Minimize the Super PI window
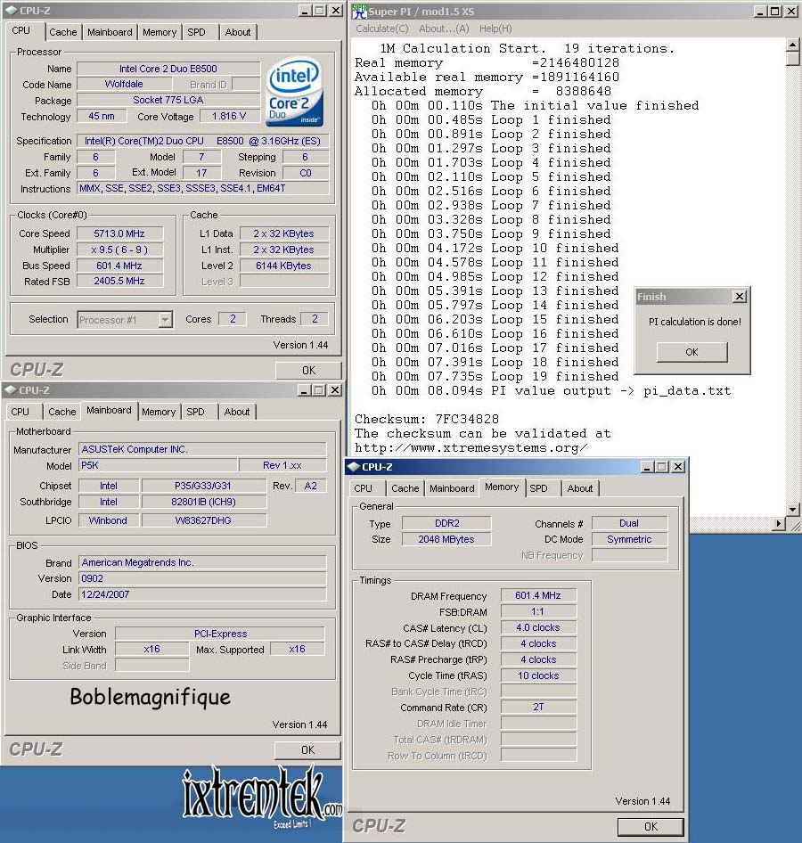This screenshot has height=843, width=802. pos(760,11)
